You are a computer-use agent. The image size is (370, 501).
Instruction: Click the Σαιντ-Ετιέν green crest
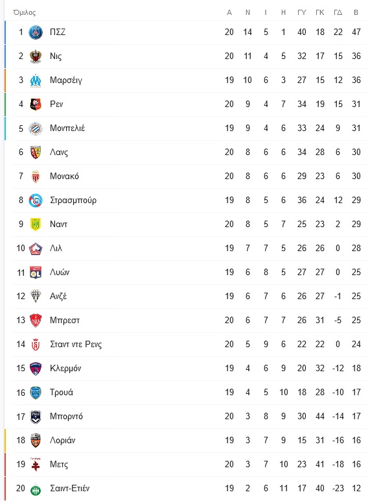[x=36, y=489]
